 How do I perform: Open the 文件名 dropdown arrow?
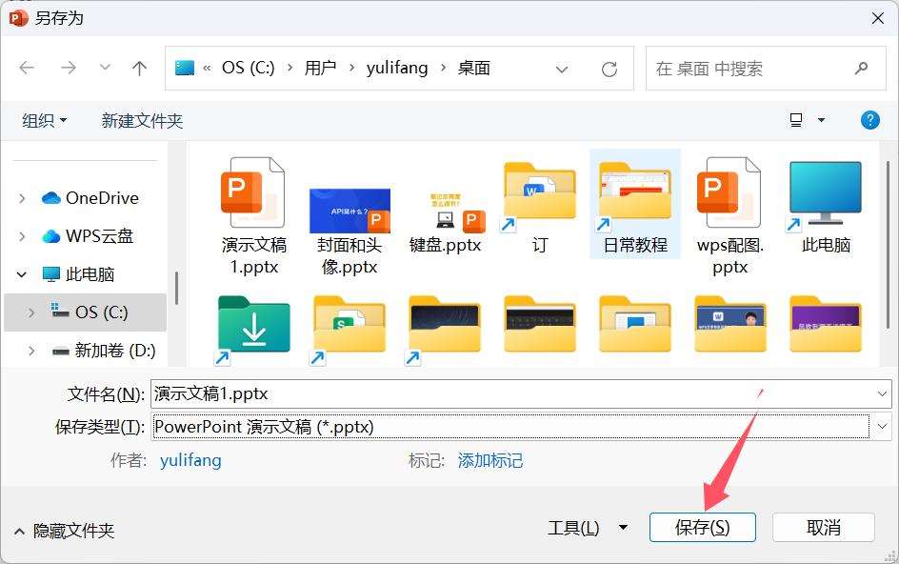click(882, 394)
